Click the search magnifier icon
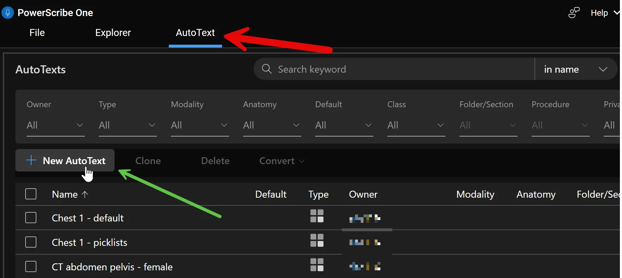The width and height of the screenshot is (622, 278). 267,69
